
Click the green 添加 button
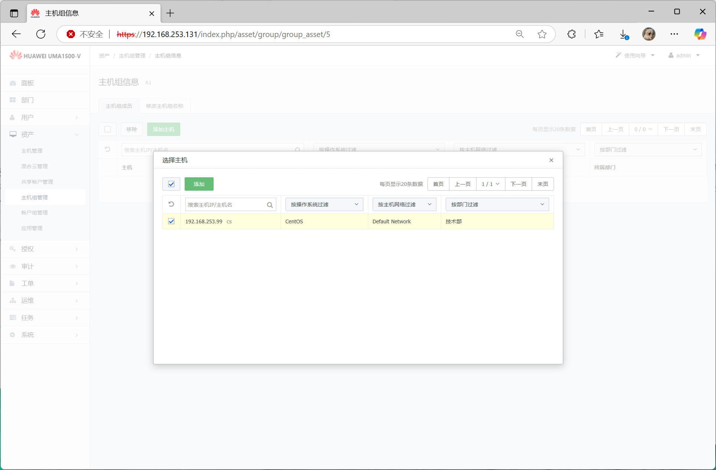click(199, 184)
